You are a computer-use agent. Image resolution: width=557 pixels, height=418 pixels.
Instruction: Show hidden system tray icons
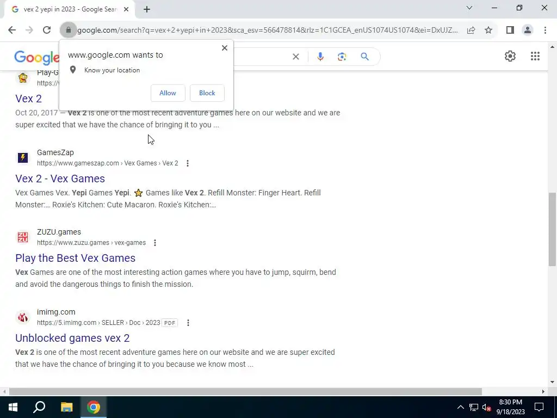[460, 407]
